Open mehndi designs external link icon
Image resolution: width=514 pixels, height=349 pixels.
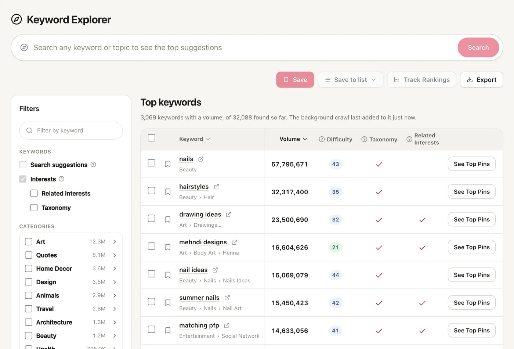click(x=234, y=242)
